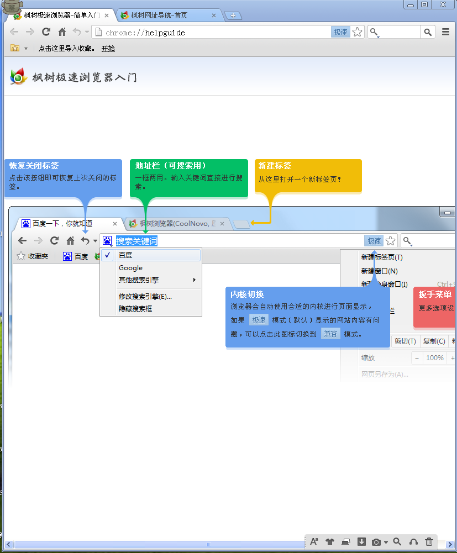Click 新建标签页(T) in illustrated wrench menu
Viewport: 457px width, 553px height.
pos(382,257)
